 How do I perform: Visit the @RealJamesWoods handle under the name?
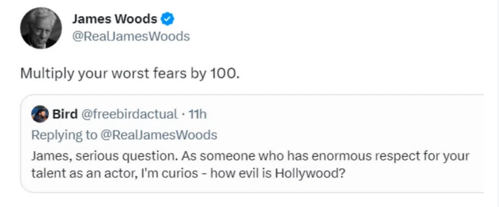[x=131, y=37]
